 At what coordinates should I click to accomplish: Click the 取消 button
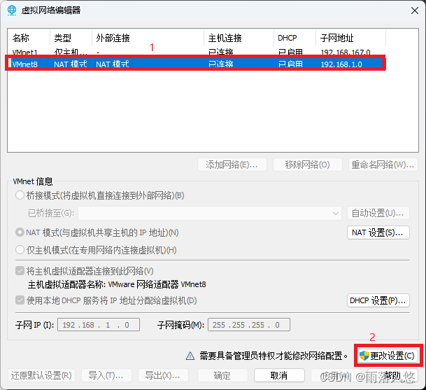pyautogui.click(x=279, y=375)
